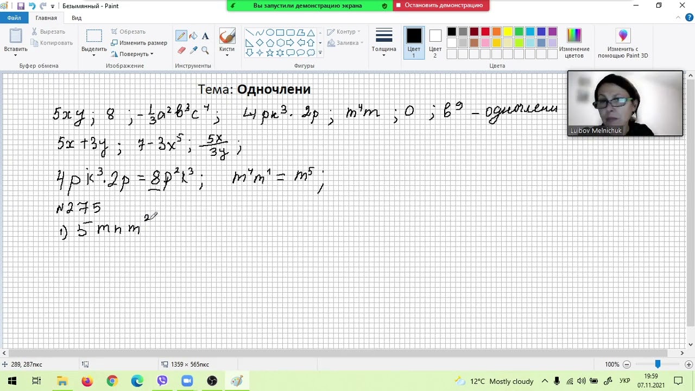This screenshot has height=391, width=695.
Task: Select the Pencil tool
Action: point(181,36)
